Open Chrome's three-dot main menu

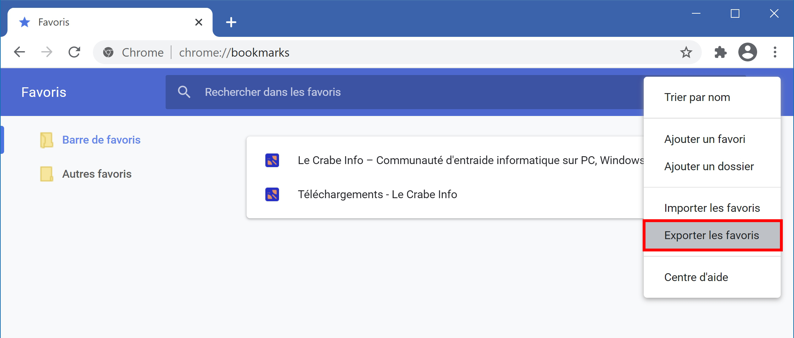point(775,52)
